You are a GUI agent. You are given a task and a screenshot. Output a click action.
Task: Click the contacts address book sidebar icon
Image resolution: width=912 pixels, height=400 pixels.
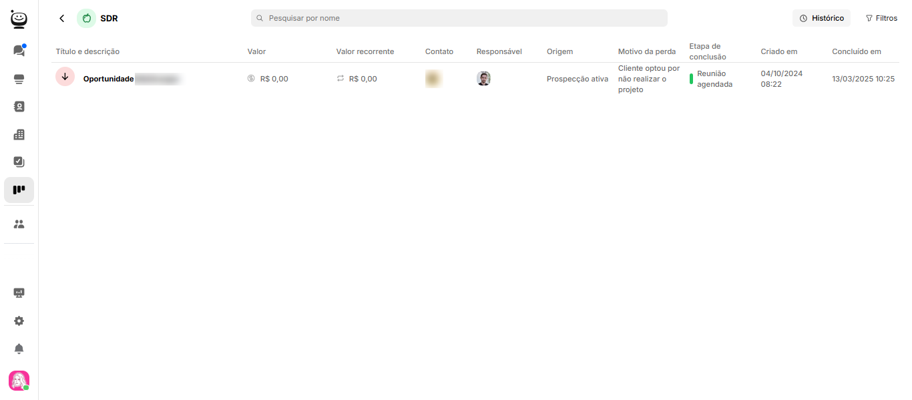coord(19,106)
